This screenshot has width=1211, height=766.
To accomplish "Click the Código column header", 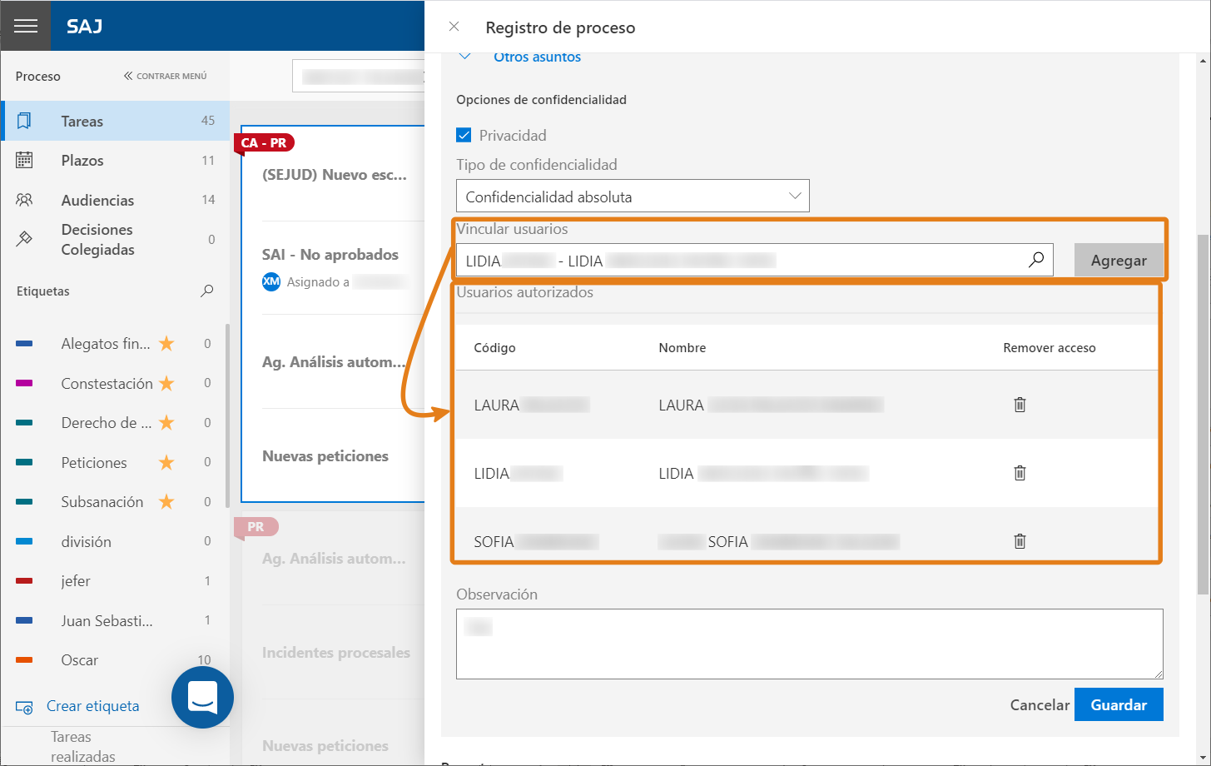I will (494, 347).
